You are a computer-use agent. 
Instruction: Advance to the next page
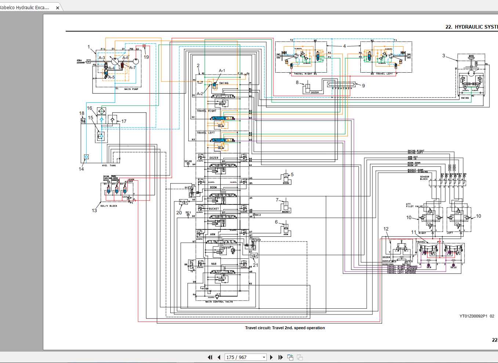tap(271, 357)
